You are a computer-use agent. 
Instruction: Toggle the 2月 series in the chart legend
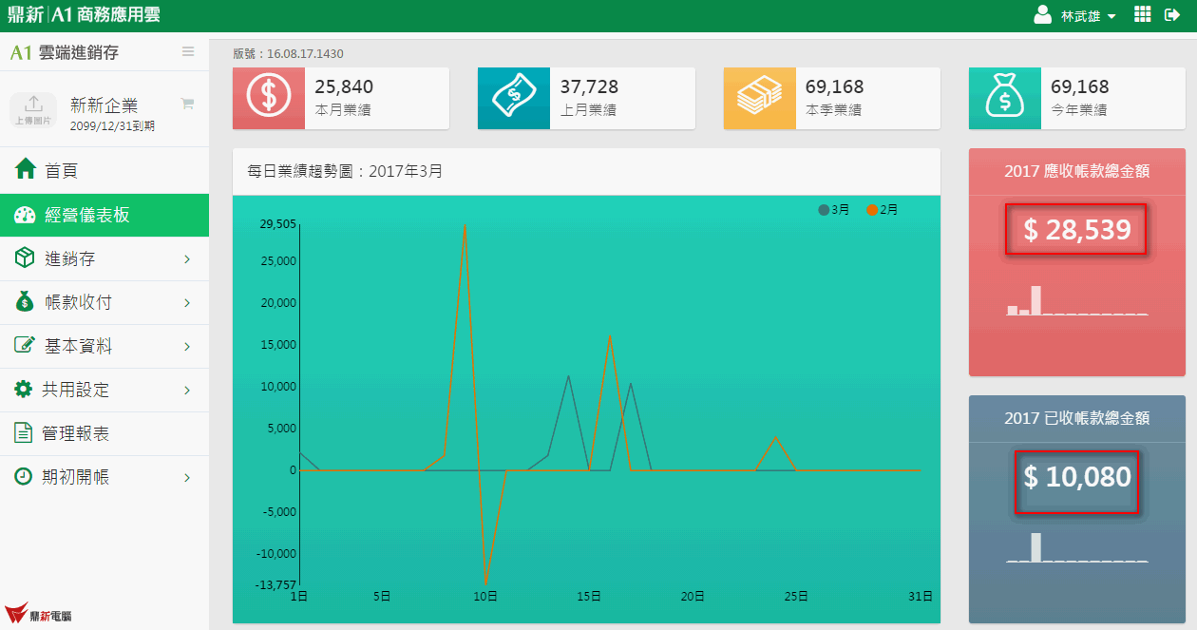pyautogui.click(x=883, y=210)
